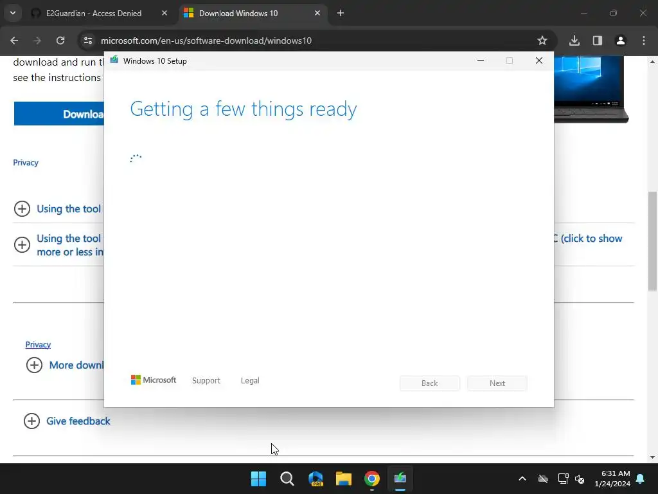Viewport: 658px width, 494px height.
Task: Click the scrollbar down arrow on webpage
Action: [x=653, y=457]
